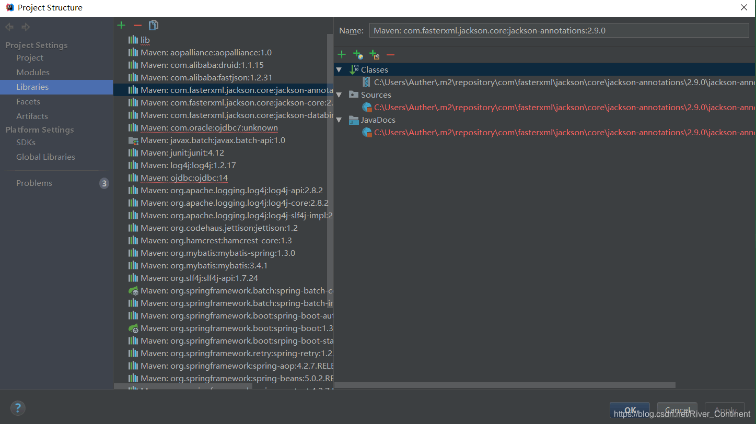This screenshot has height=424, width=756.
Task: Click the JavaDocs folder icon
Action: [354, 120]
